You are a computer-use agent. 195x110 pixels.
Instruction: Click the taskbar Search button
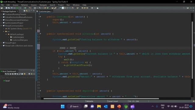point(74,107)
